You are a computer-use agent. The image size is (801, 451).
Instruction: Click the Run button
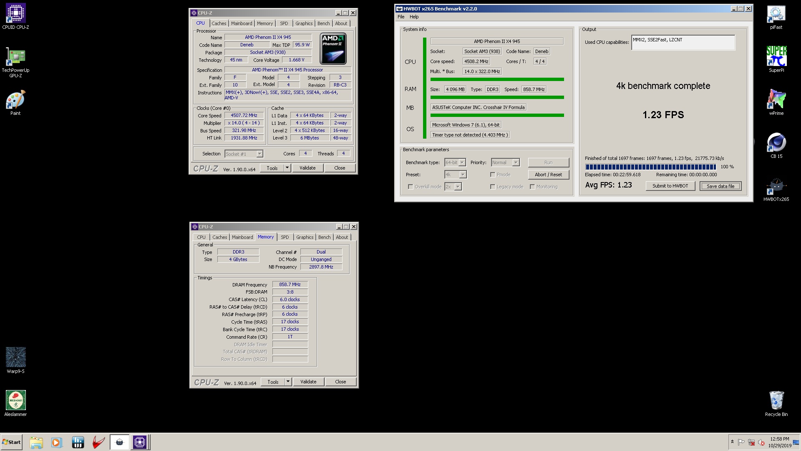tap(548, 162)
